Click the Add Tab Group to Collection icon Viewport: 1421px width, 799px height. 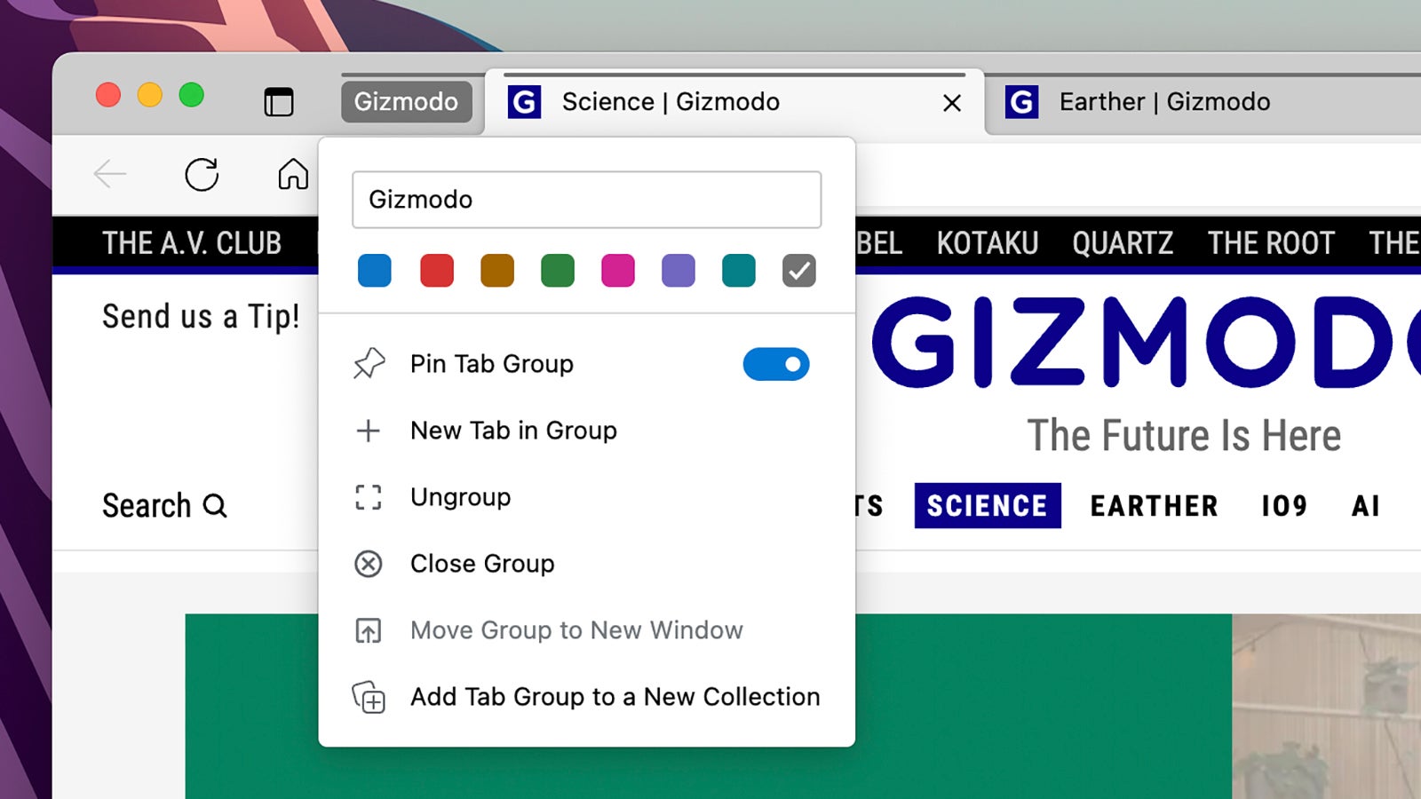(x=368, y=698)
